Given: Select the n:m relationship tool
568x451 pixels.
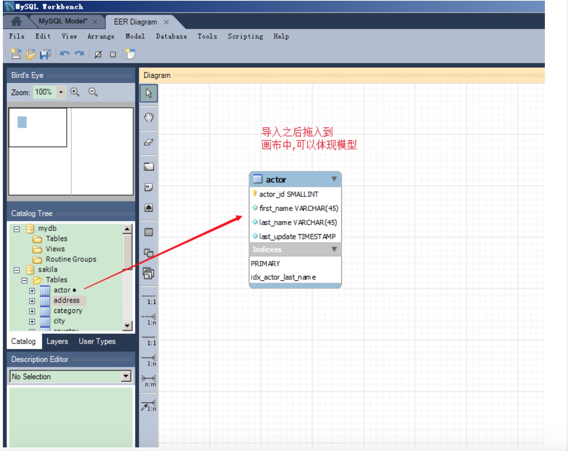Looking at the screenshot, I should click(x=149, y=381).
